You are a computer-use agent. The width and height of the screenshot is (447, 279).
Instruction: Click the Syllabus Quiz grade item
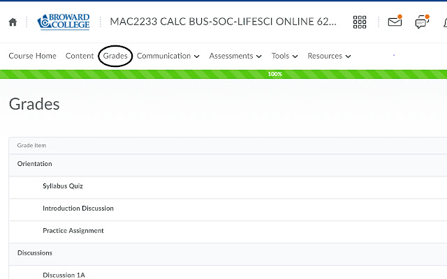point(63,186)
